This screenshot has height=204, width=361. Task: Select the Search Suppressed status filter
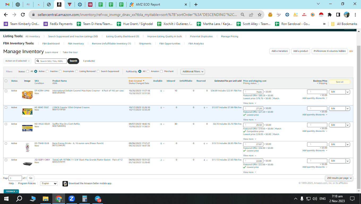98,71
